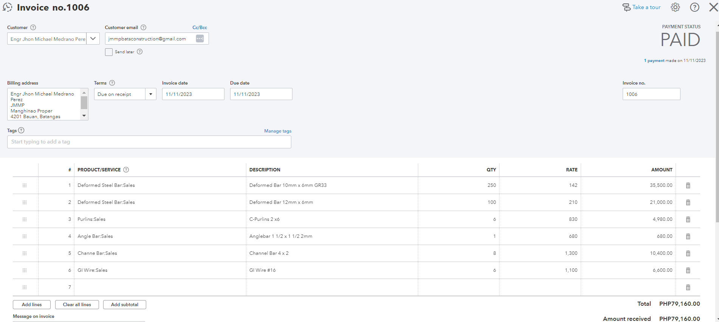Viewport: 719px width, 322px height.
Task: Open the invoice history clock icon
Action: (x=7, y=7)
